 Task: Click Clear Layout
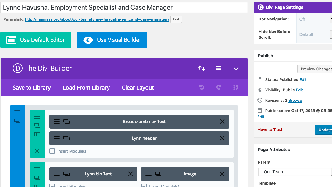coord(138,88)
